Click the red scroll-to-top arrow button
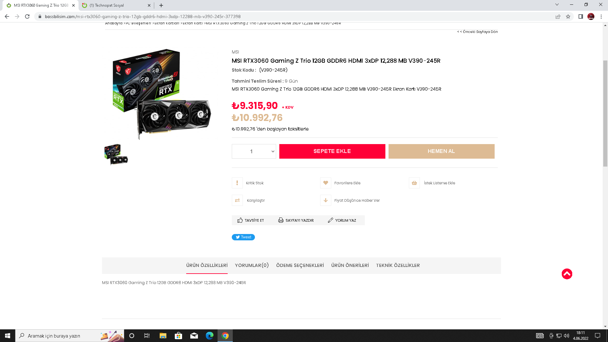The image size is (608, 342). click(567, 274)
